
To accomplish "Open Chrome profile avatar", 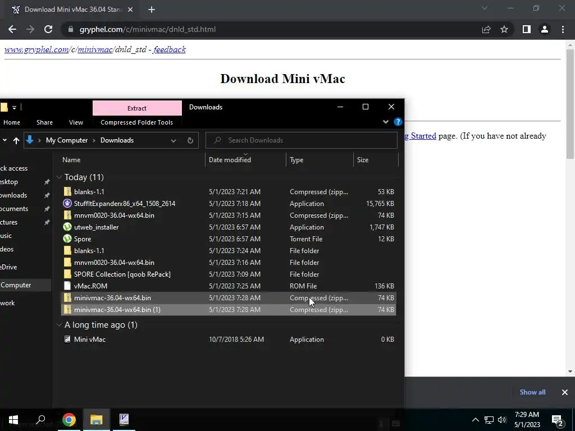I will coord(545,29).
